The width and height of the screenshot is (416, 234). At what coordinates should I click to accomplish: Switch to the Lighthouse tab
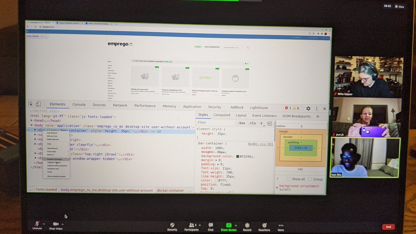coord(259,107)
